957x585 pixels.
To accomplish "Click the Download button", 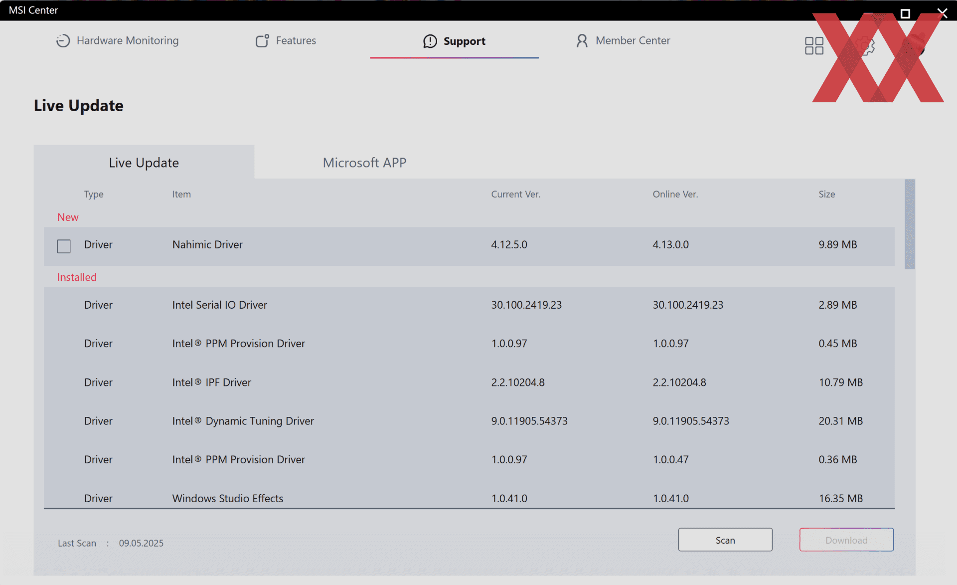I will pyautogui.click(x=846, y=540).
